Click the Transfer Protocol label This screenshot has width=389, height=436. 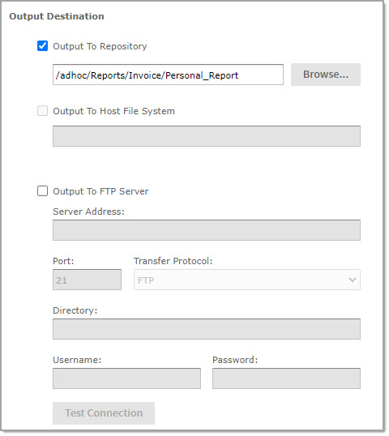click(173, 261)
